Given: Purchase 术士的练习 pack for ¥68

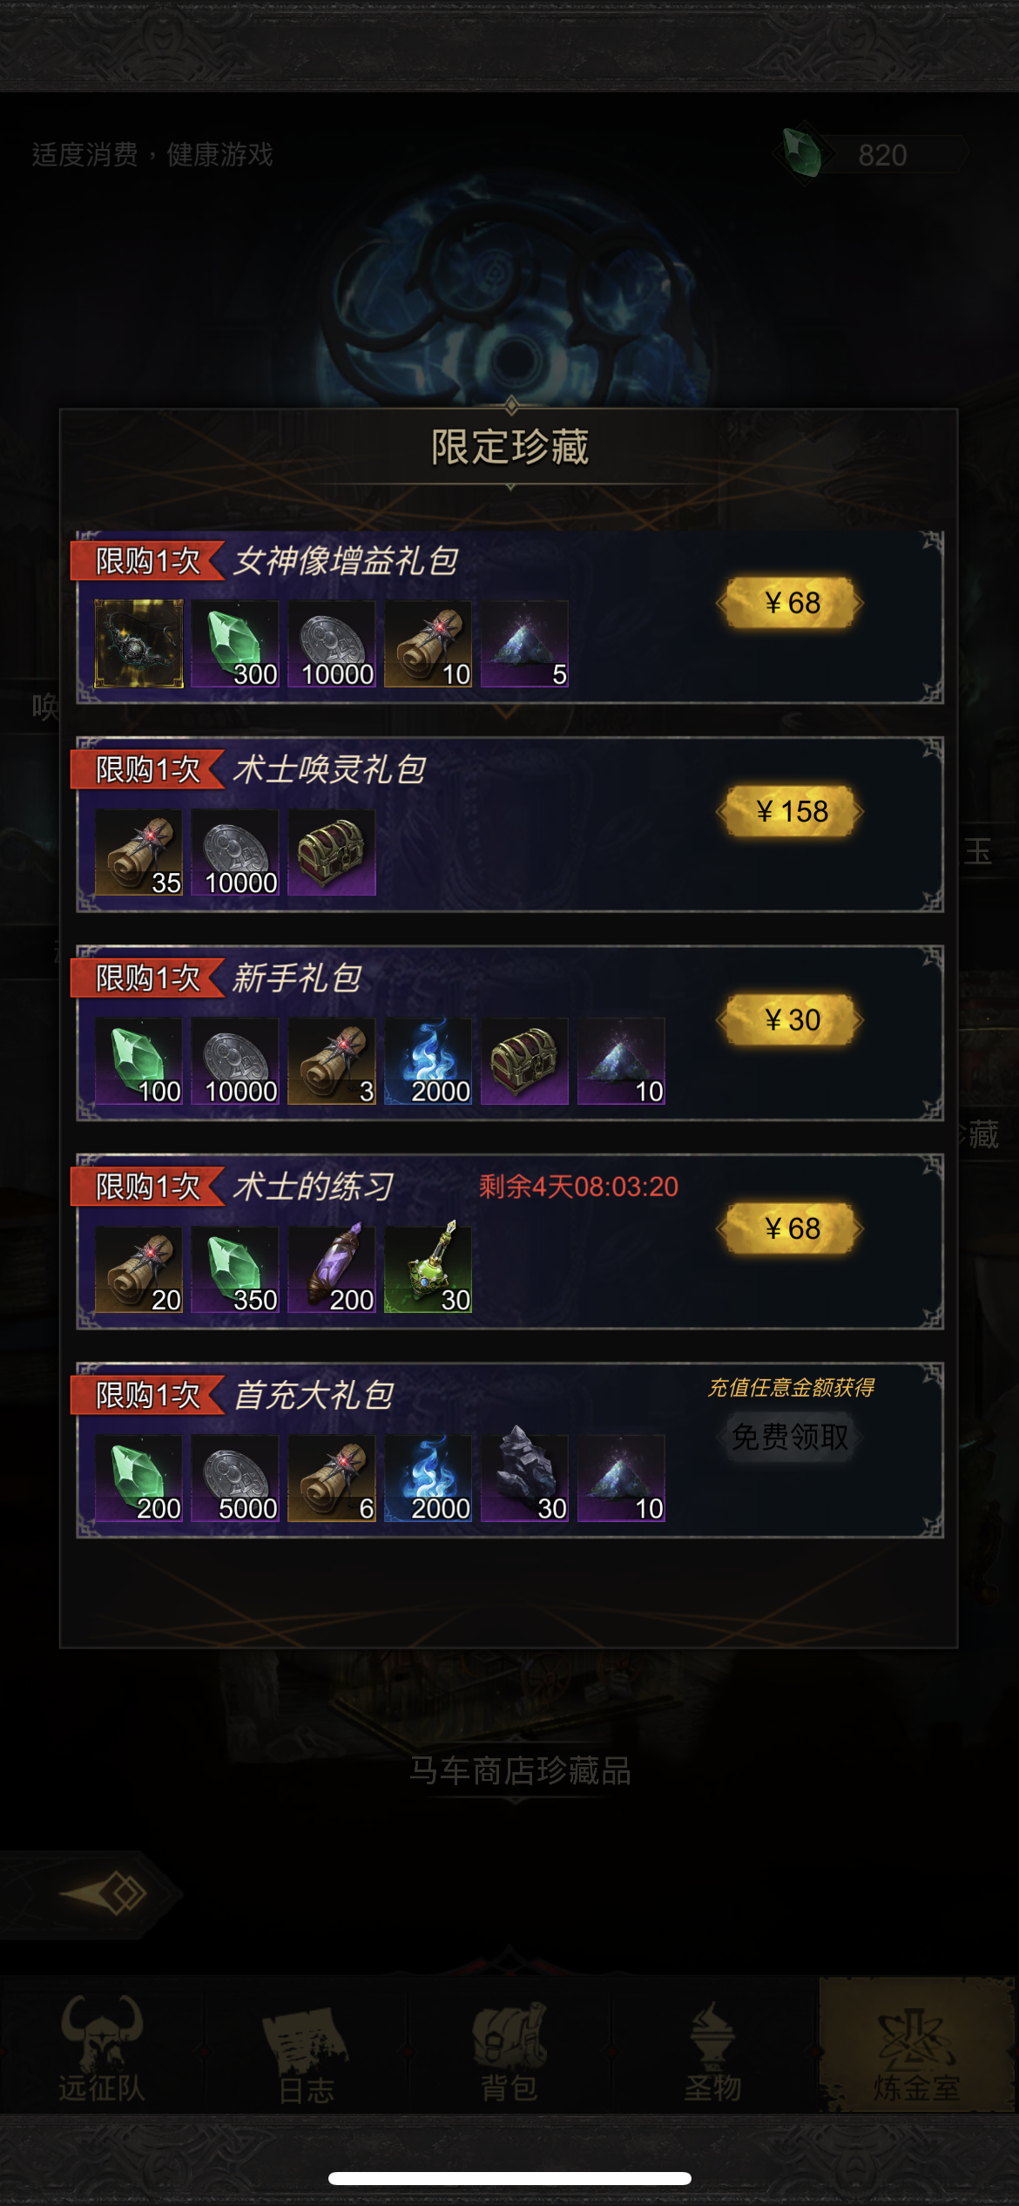Looking at the screenshot, I should (791, 1228).
